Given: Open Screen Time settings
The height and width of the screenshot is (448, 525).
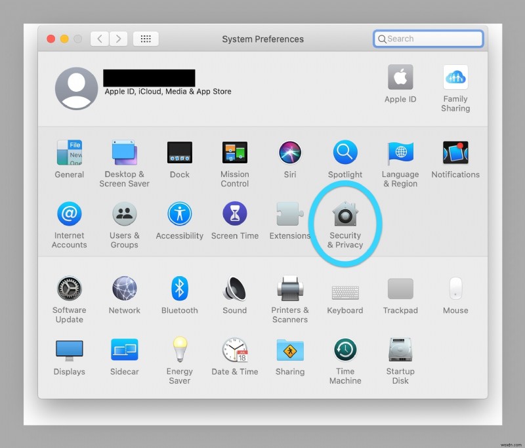Looking at the screenshot, I should [234, 214].
